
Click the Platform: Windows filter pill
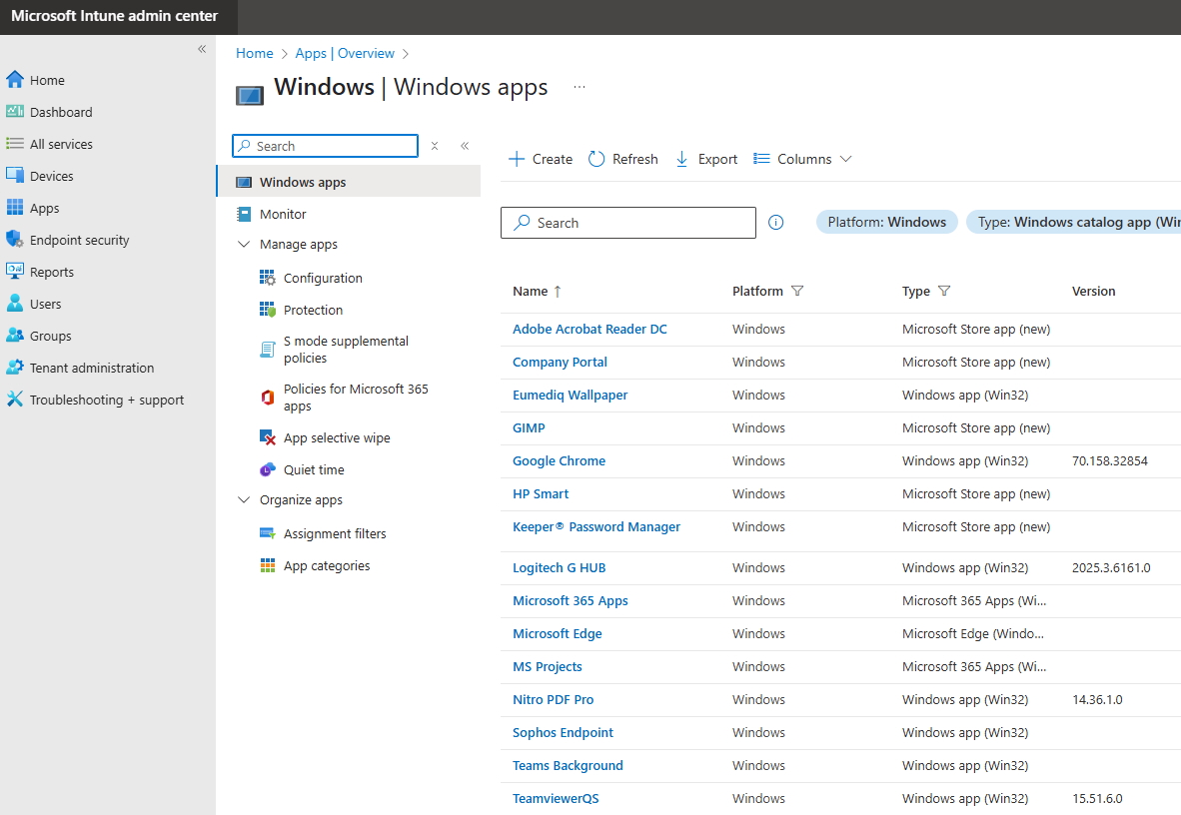click(886, 222)
